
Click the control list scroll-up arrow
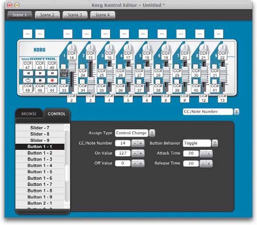pyautogui.click(x=67, y=127)
